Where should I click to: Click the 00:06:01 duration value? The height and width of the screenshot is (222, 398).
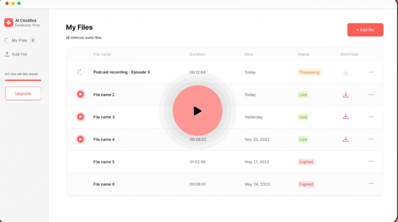[x=197, y=184]
